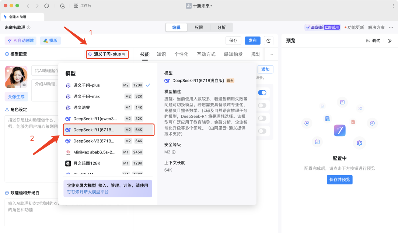Open the home icon in title bar
The height and width of the screenshot is (233, 398).
click(x=62, y=6)
